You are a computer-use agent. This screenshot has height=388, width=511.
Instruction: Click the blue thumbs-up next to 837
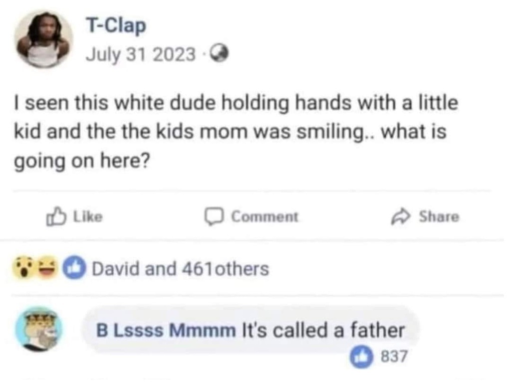coord(364,357)
